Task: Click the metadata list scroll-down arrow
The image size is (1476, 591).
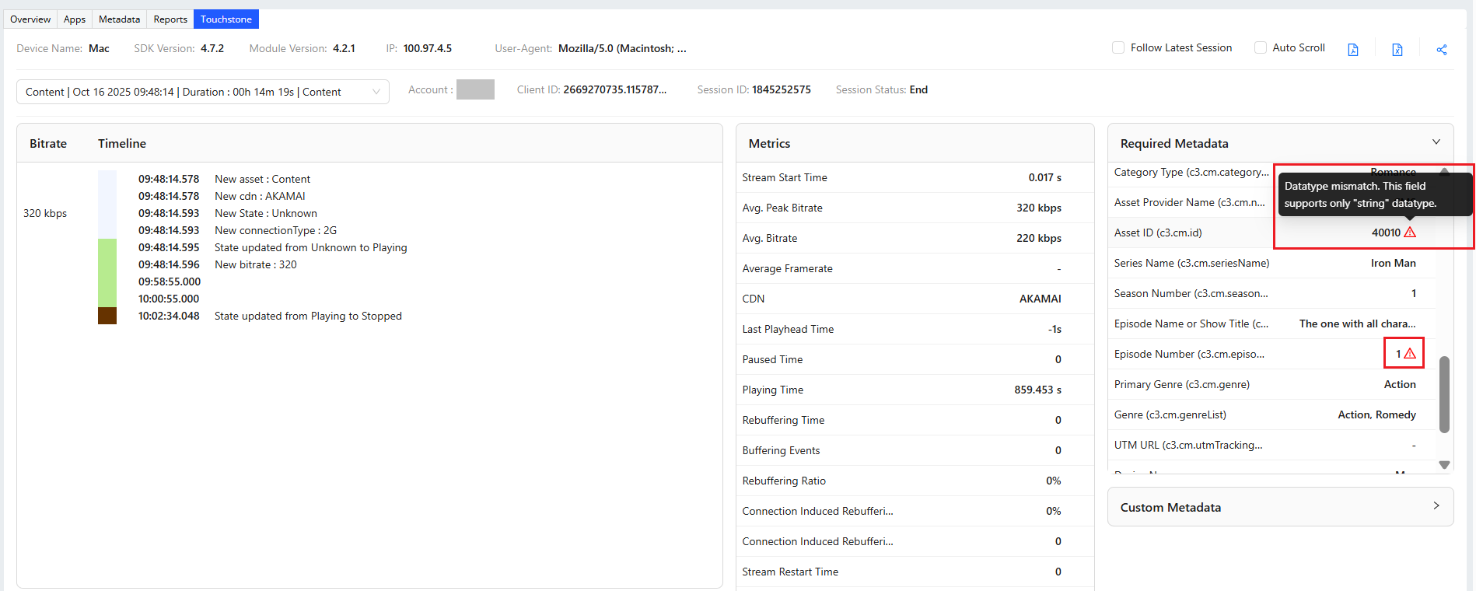Action: pyautogui.click(x=1444, y=465)
